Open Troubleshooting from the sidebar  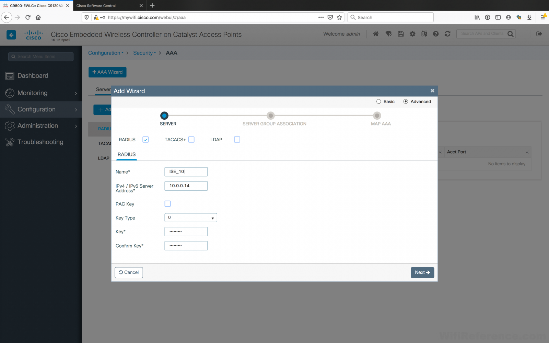pyautogui.click(x=40, y=142)
